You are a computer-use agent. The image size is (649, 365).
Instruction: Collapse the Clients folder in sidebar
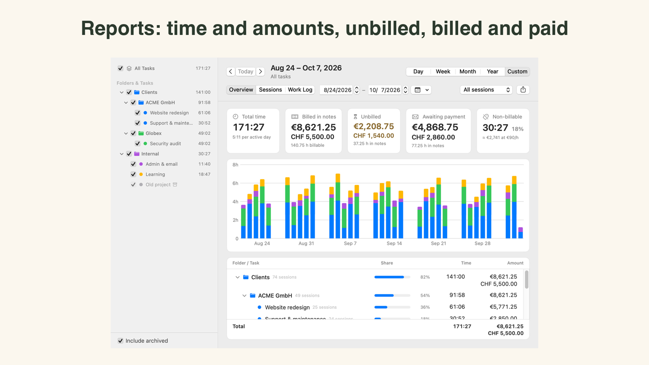[122, 93]
